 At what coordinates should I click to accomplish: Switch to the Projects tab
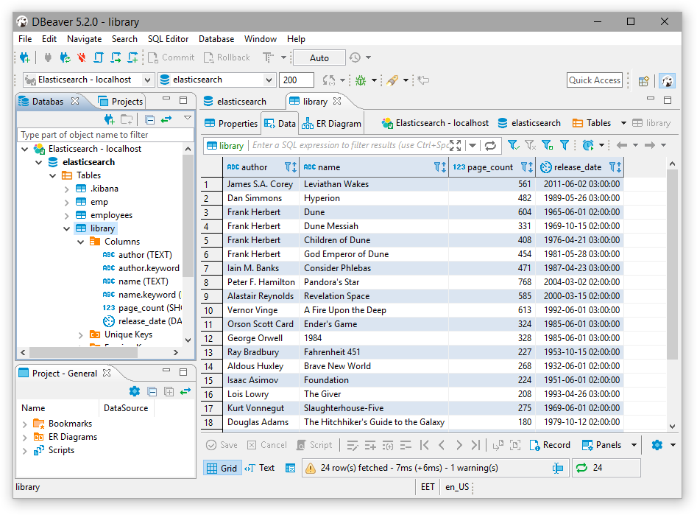click(x=127, y=101)
